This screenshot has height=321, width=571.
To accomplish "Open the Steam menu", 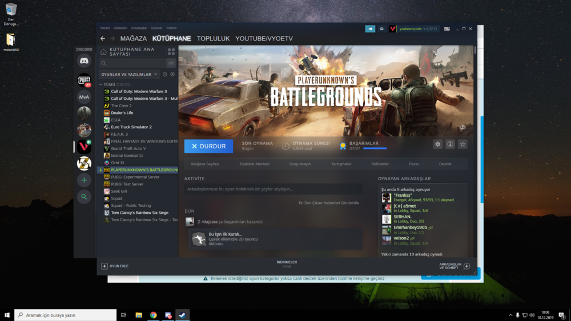I will tap(105, 28).
